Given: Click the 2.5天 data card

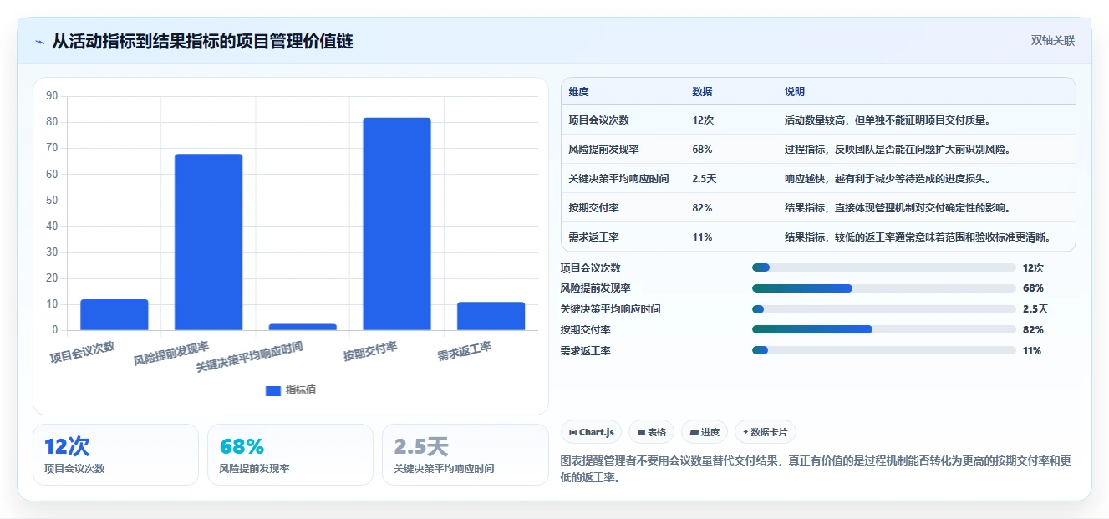Looking at the screenshot, I should (465, 455).
